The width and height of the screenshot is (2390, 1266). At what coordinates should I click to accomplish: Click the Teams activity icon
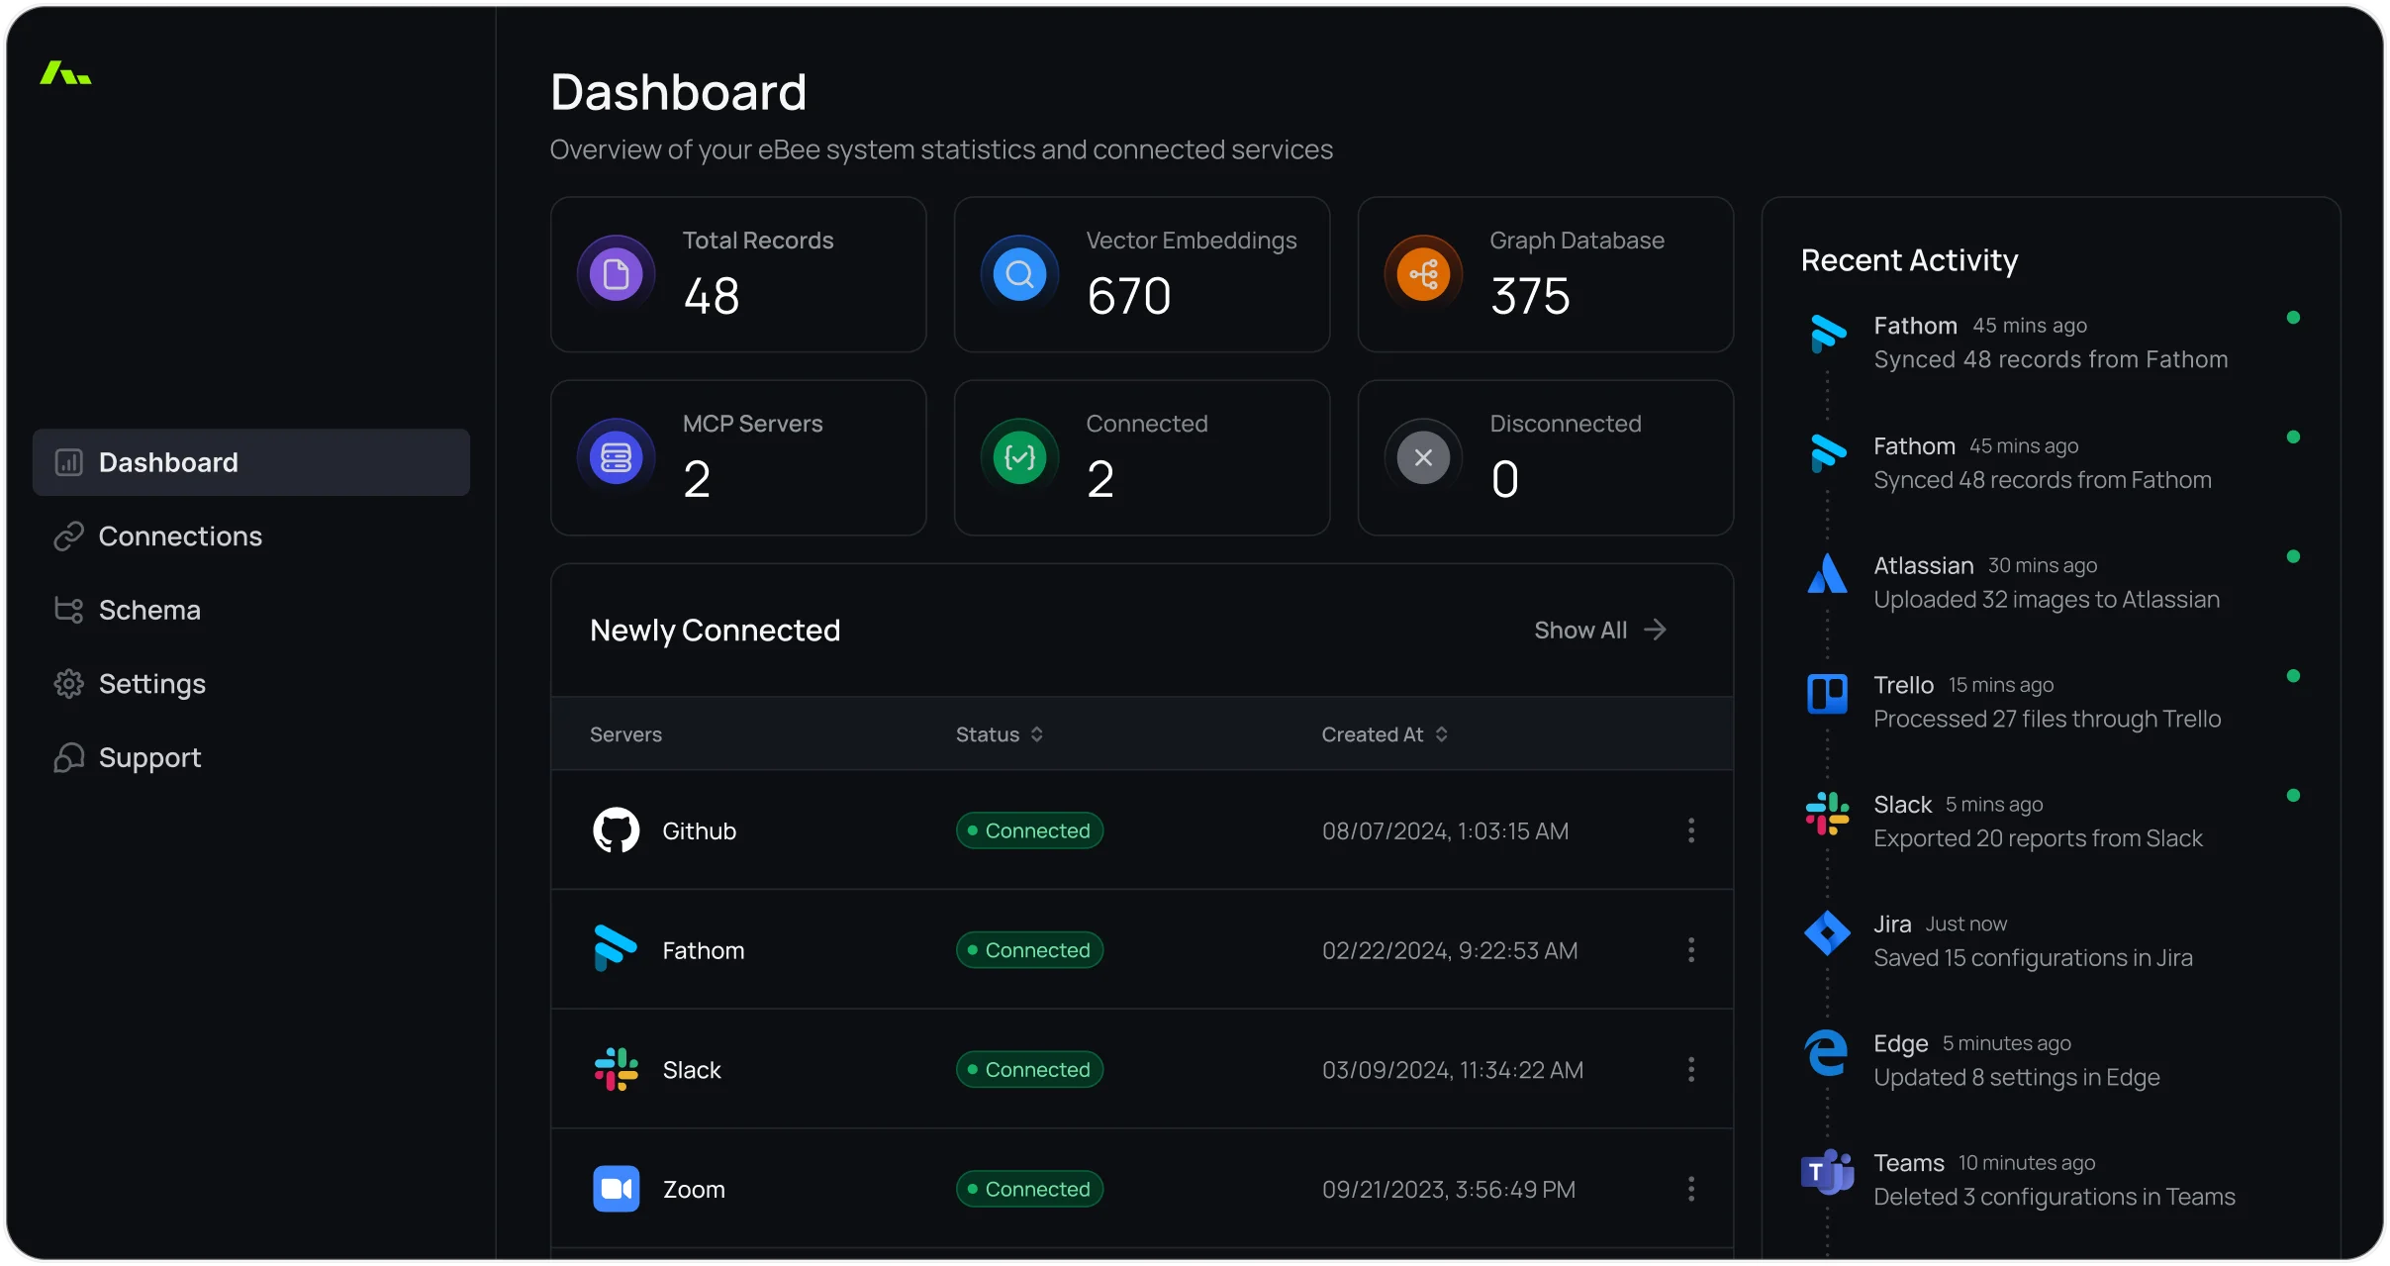click(1827, 1172)
